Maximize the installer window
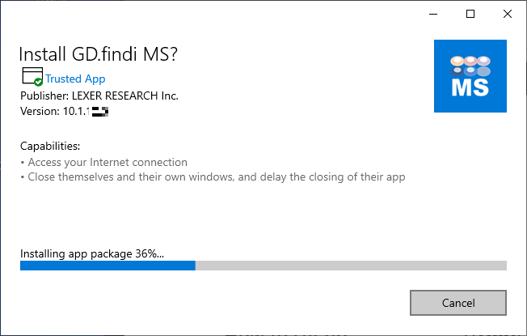 pos(470,14)
